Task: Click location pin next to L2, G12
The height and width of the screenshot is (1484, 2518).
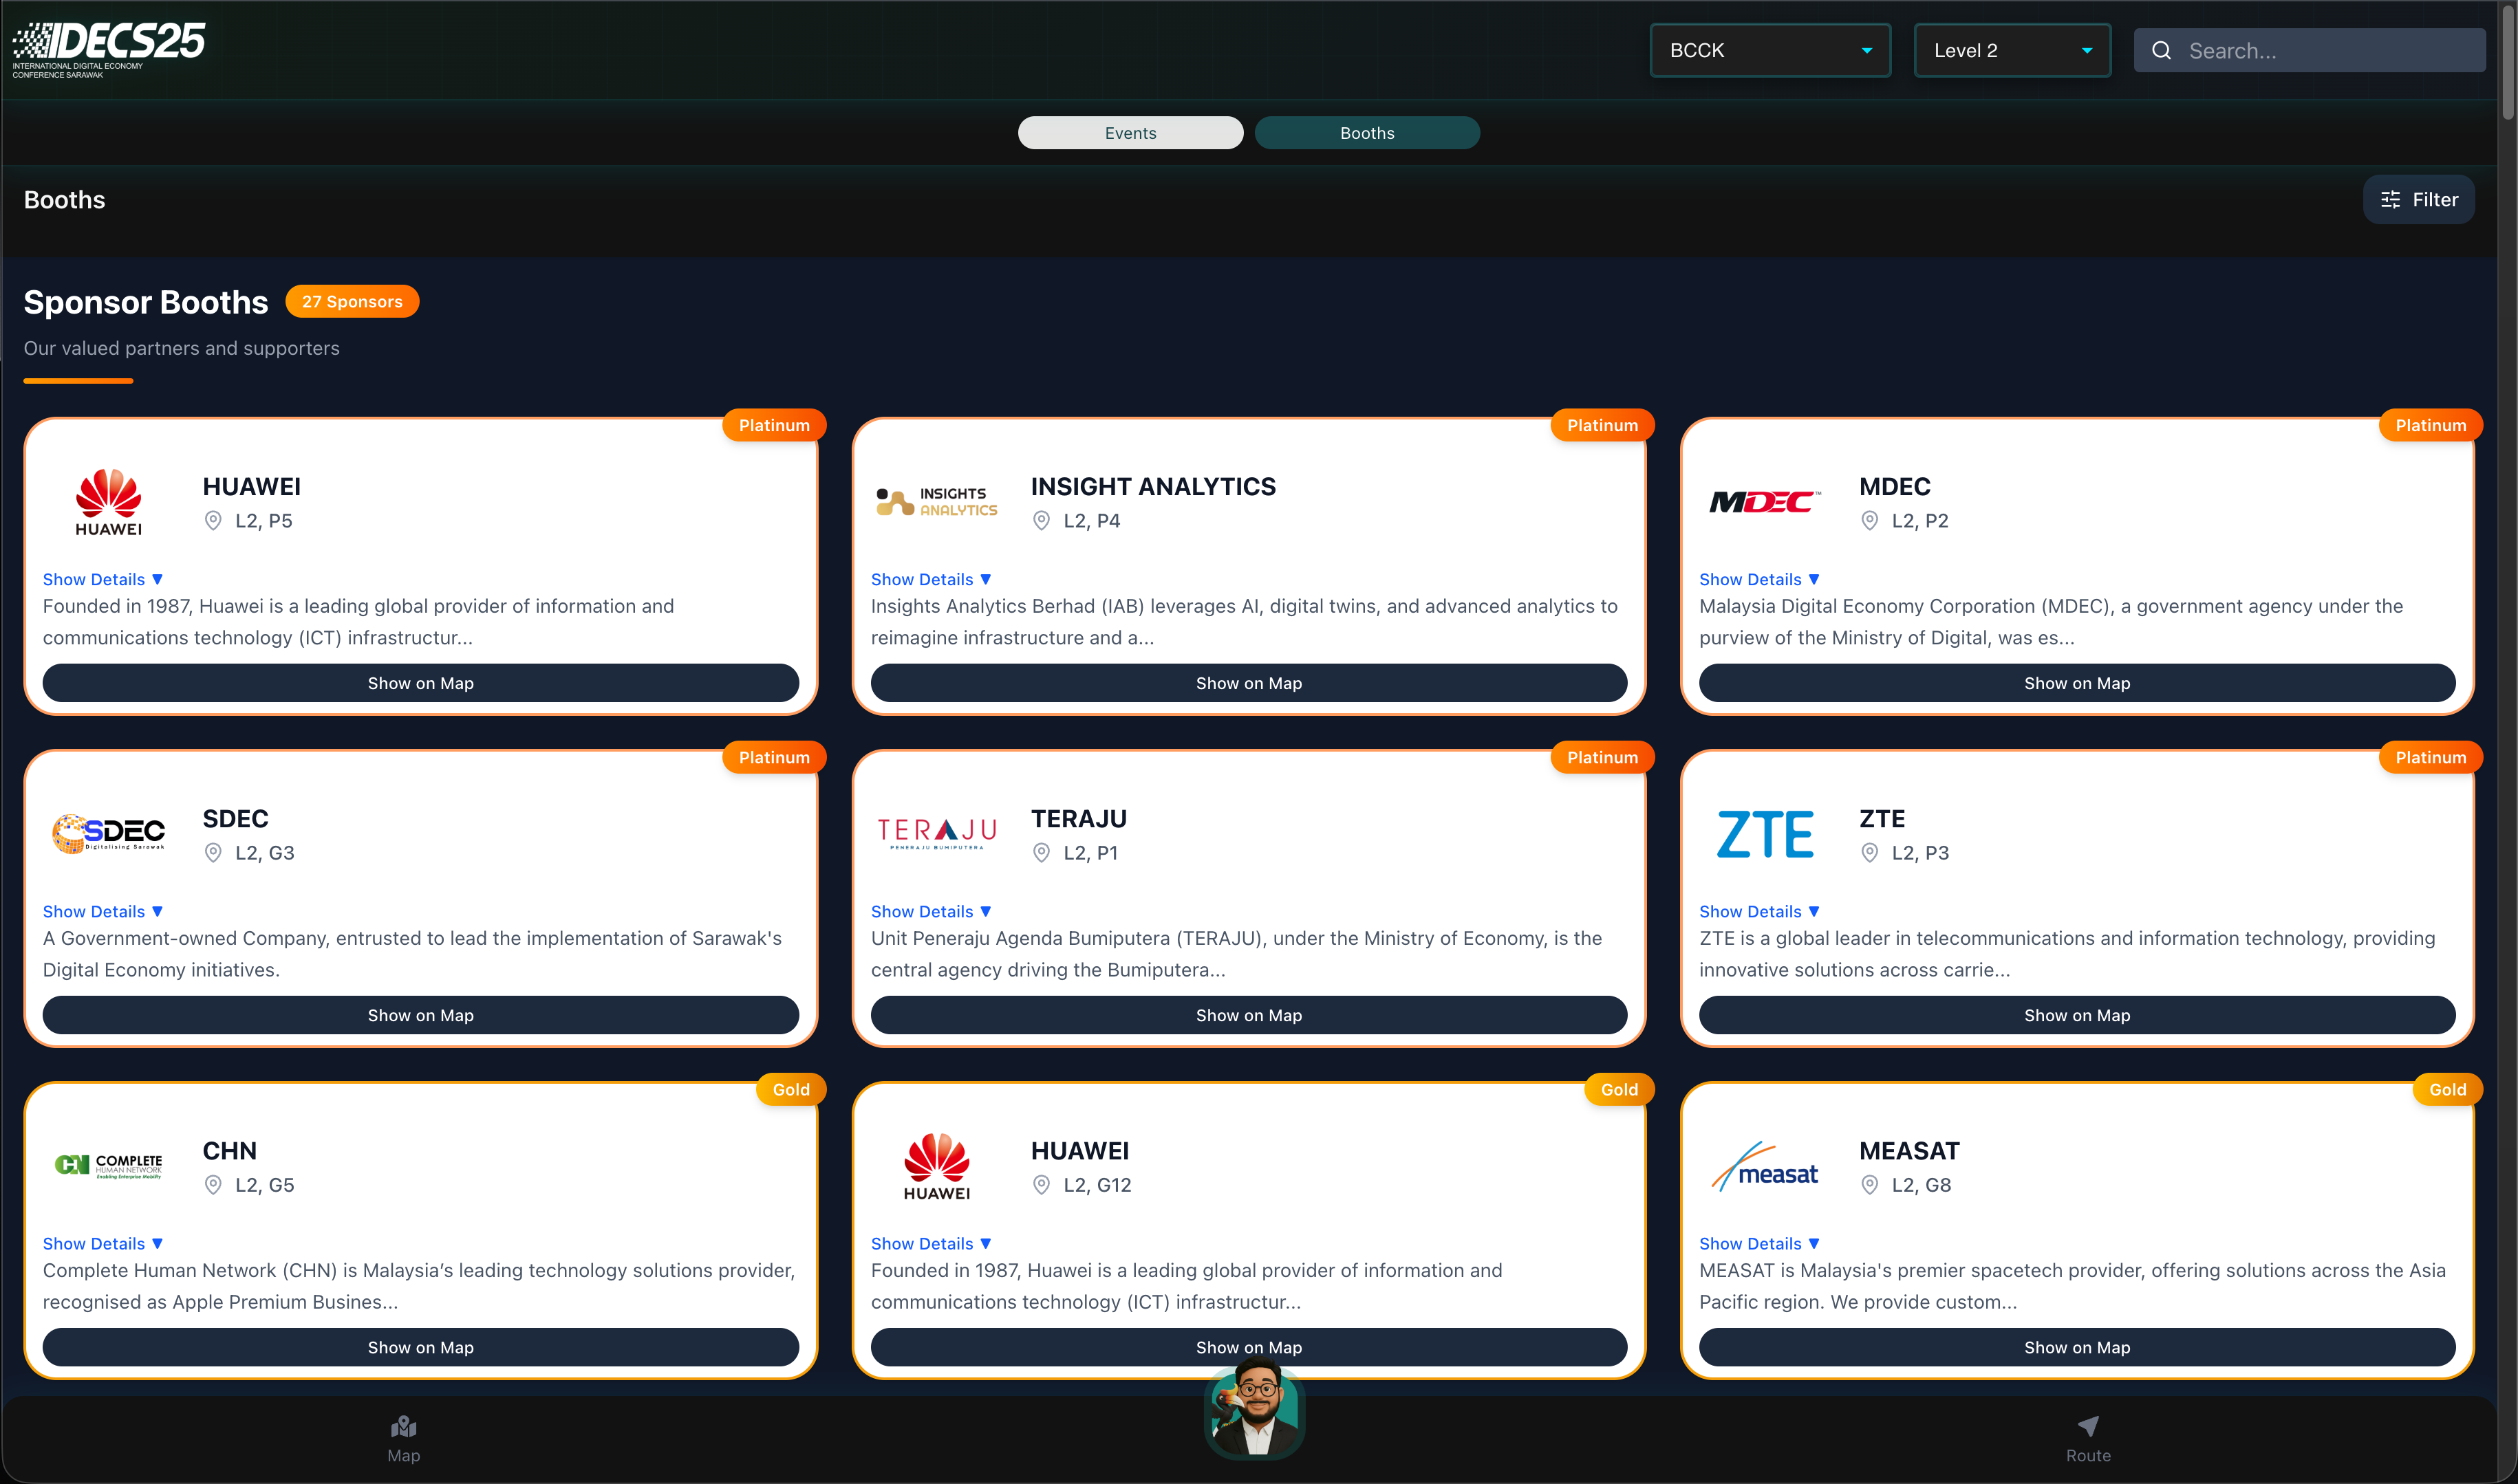Action: (1042, 1184)
